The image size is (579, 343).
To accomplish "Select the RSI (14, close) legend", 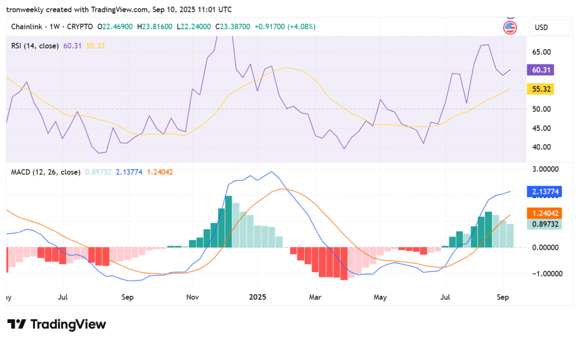I will (x=34, y=46).
